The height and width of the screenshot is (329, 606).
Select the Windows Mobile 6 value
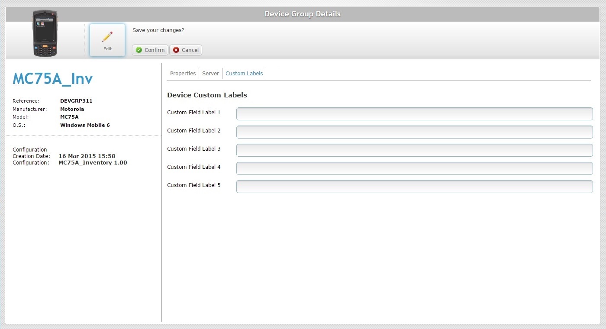[x=85, y=125]
